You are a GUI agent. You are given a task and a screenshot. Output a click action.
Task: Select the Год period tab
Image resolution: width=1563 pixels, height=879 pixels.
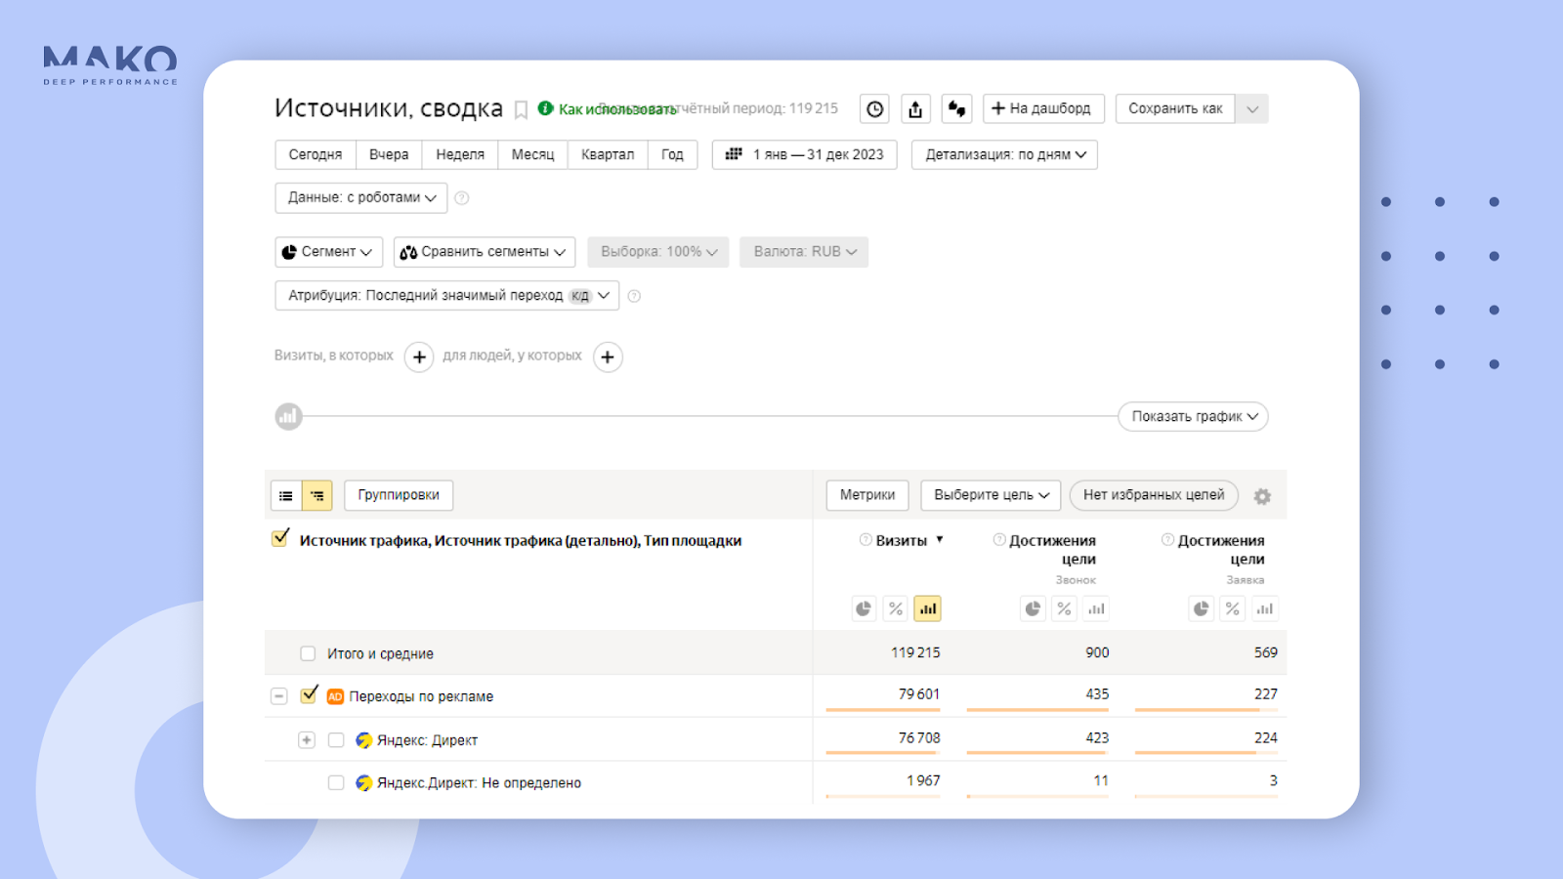[x=672, y=155]
